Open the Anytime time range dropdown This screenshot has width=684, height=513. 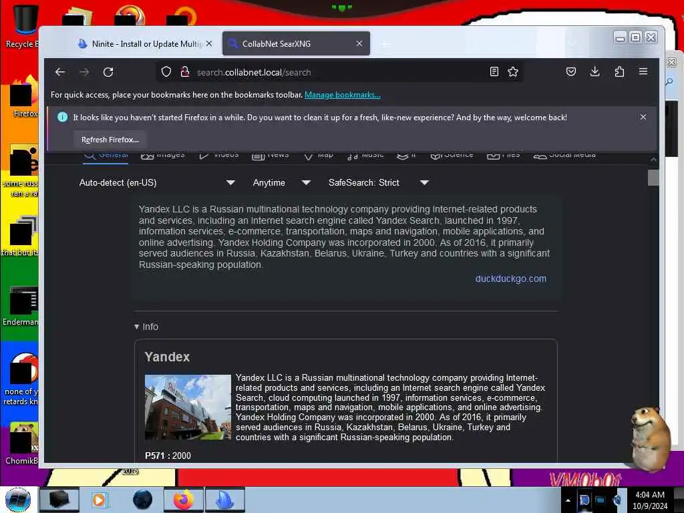[x=281, y=183]
